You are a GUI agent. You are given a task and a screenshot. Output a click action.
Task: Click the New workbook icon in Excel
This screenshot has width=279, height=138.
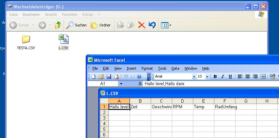click(93, 77)
